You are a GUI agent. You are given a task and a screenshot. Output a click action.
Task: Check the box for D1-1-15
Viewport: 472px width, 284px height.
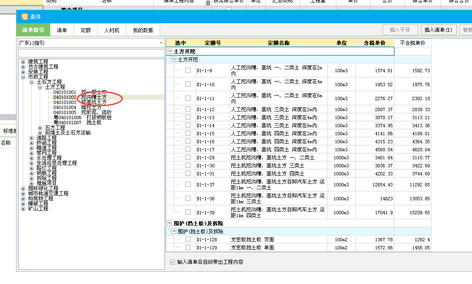(188, 133)
